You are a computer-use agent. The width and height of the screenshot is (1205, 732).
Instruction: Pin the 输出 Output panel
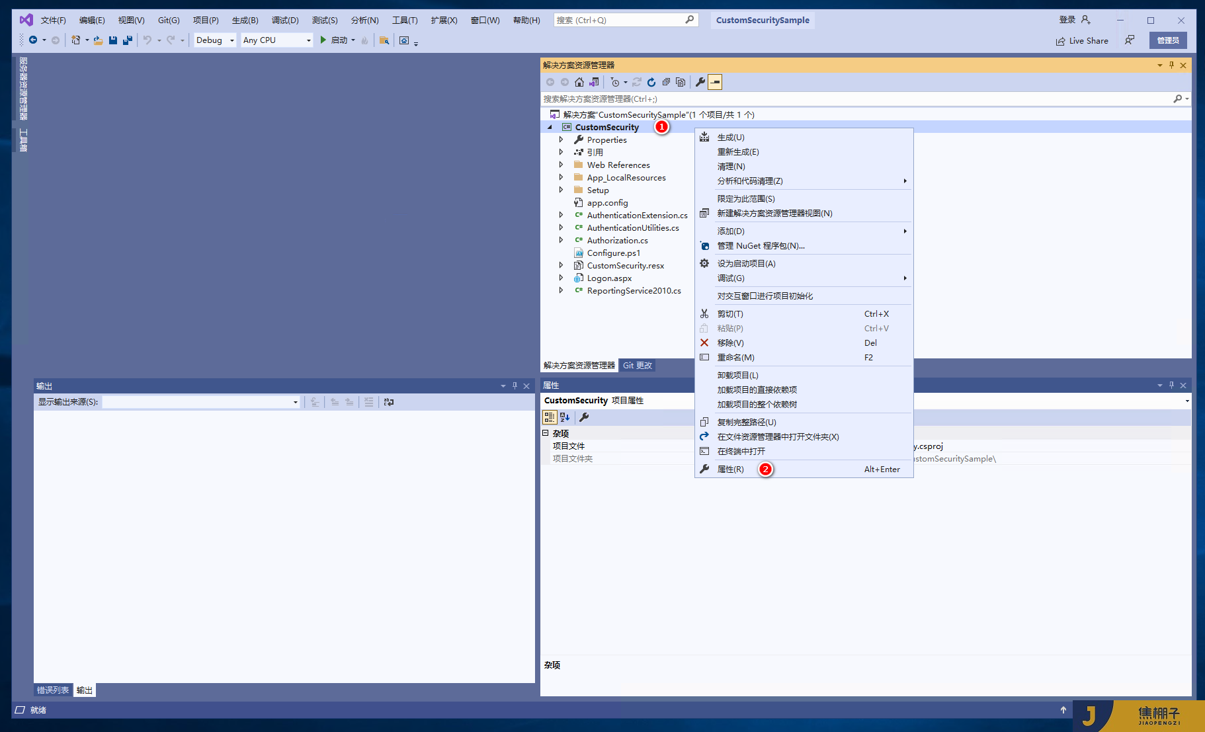tap(515, 386)
